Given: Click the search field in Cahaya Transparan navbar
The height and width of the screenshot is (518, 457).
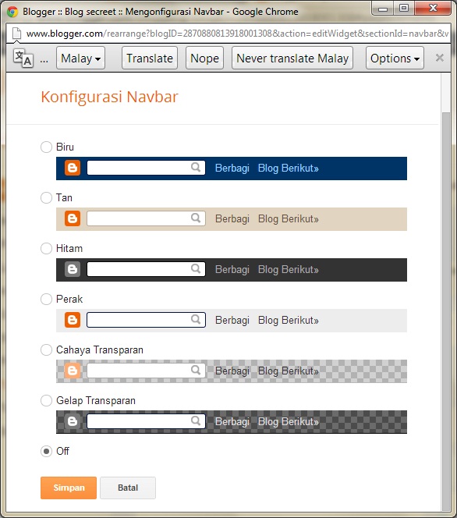Looking at the screenshot, I should tap(146, 371).
